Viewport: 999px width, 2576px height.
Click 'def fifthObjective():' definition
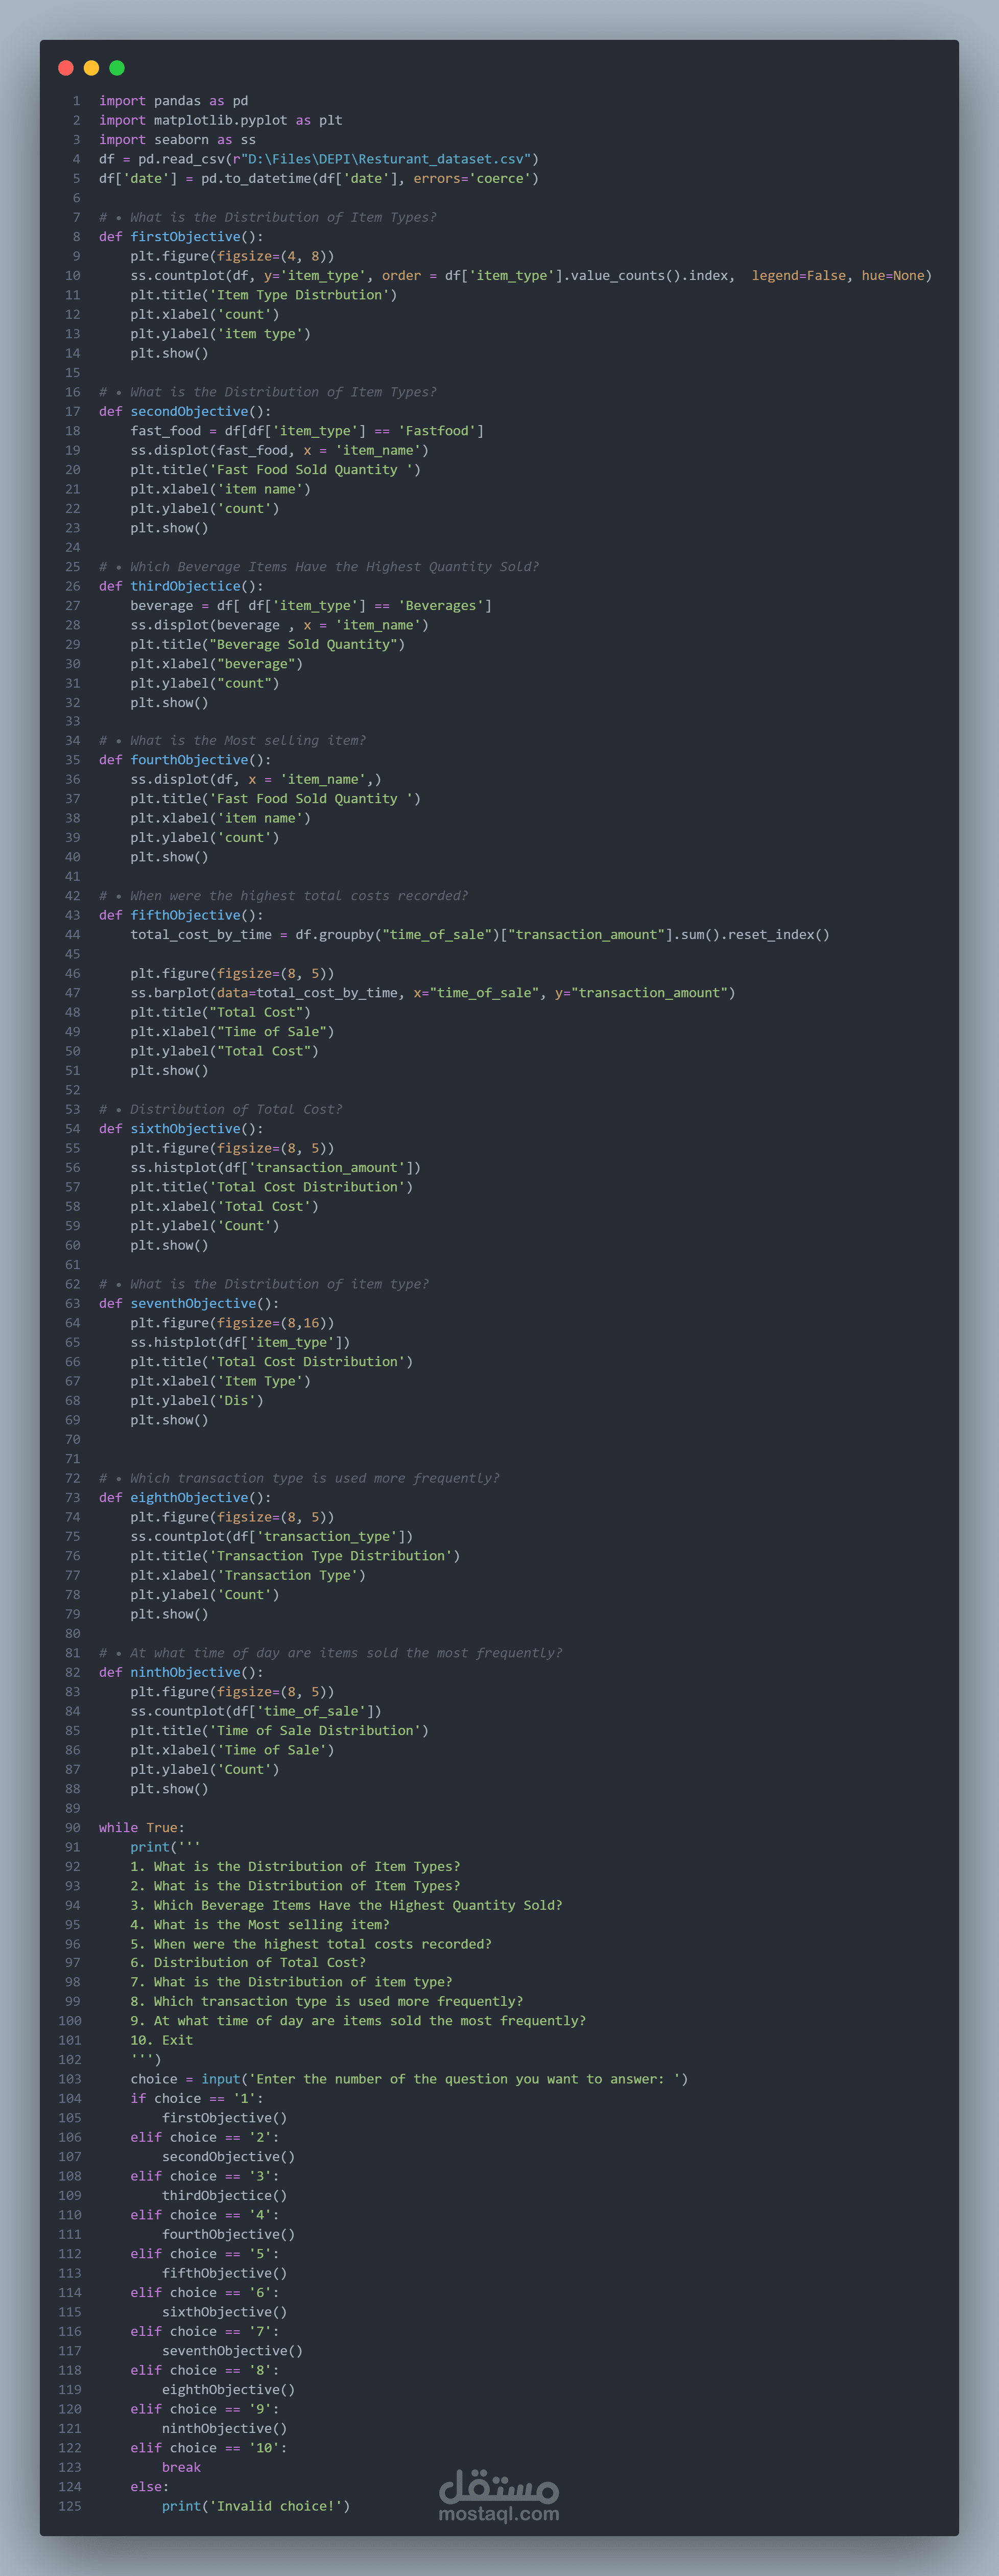tap(181, 915)
